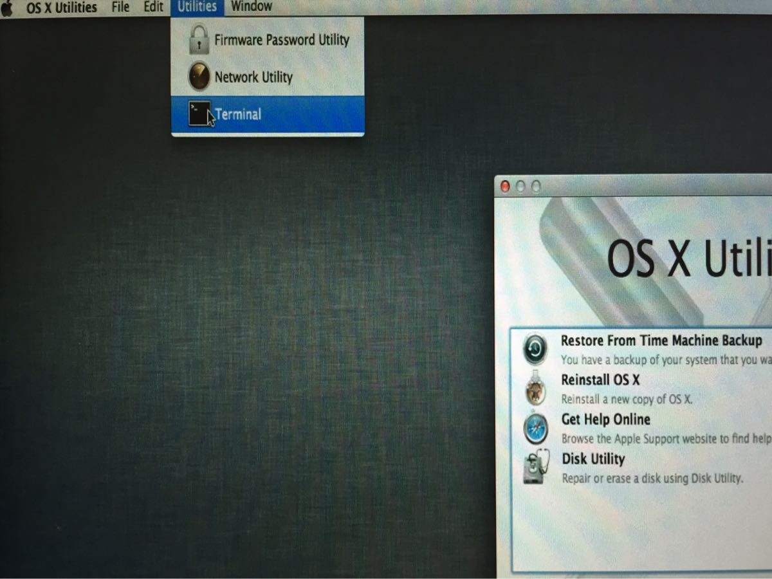
Task: Click the black Terminal prompt icon
Action: coord(201,114)
